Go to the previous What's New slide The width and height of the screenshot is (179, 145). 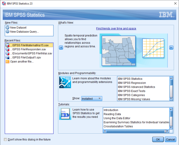point(61,47)
